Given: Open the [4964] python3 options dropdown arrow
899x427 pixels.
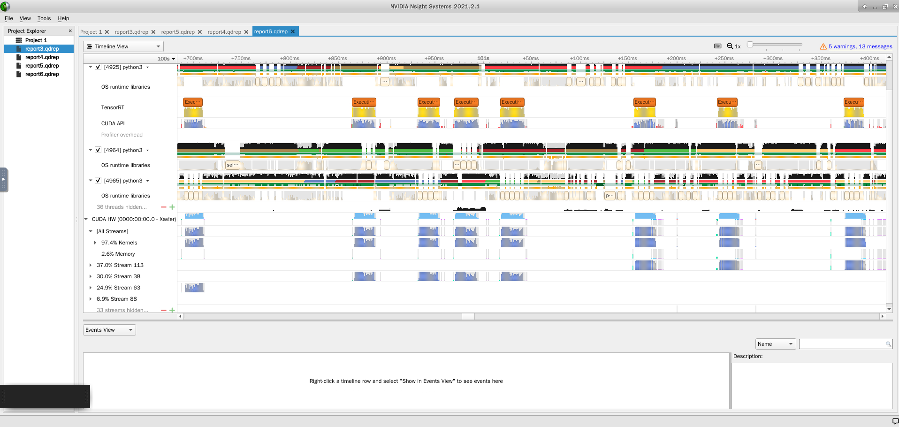Looking at the screenshot, I should [x=147, y=150].
